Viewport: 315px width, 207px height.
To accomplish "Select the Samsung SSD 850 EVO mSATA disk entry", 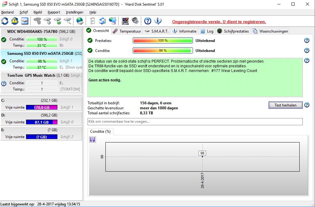I will click(x=41, y=60).
